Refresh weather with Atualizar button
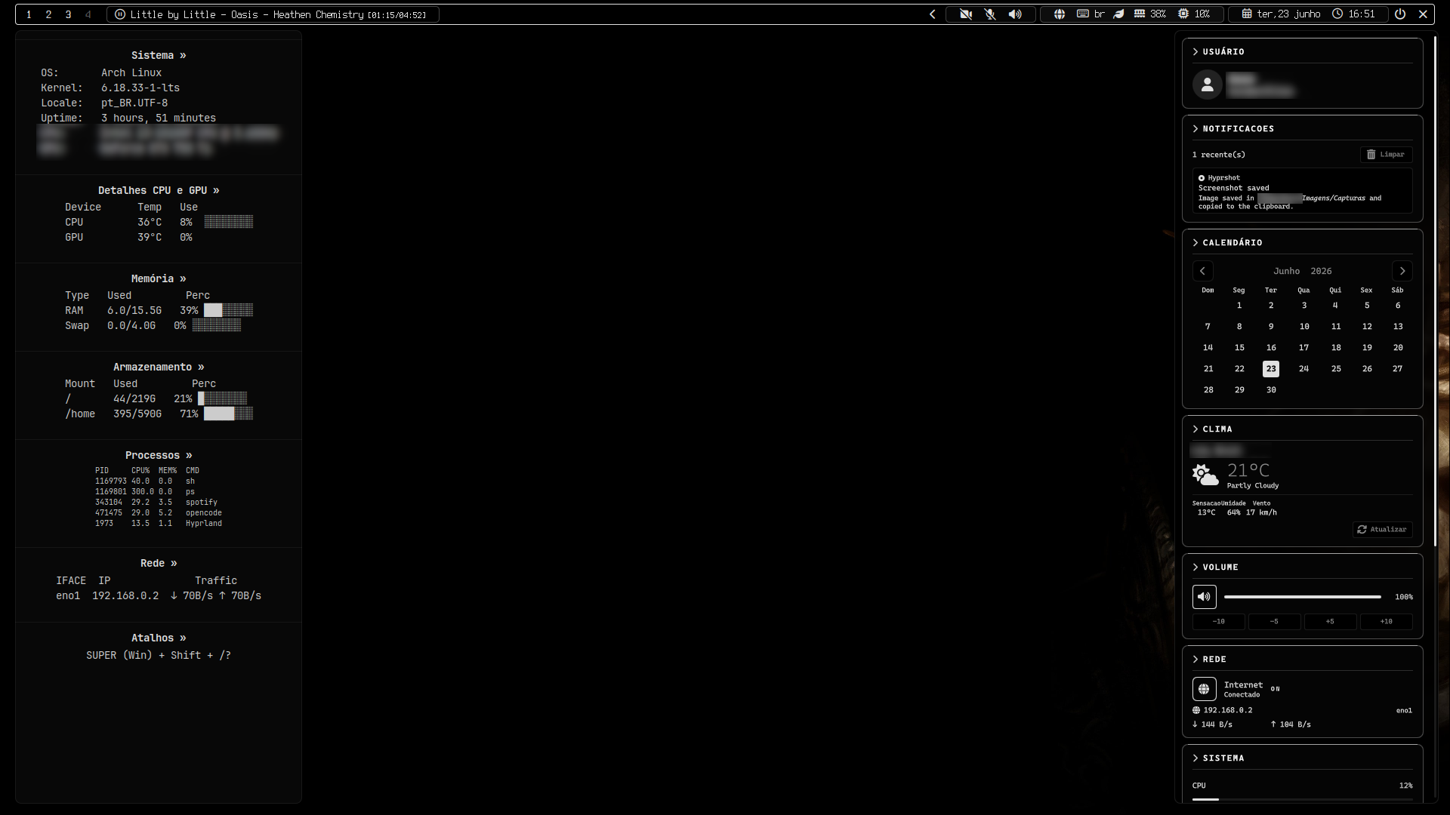This screenshot has height=815, width=1450. click(x=1382, y=530)
